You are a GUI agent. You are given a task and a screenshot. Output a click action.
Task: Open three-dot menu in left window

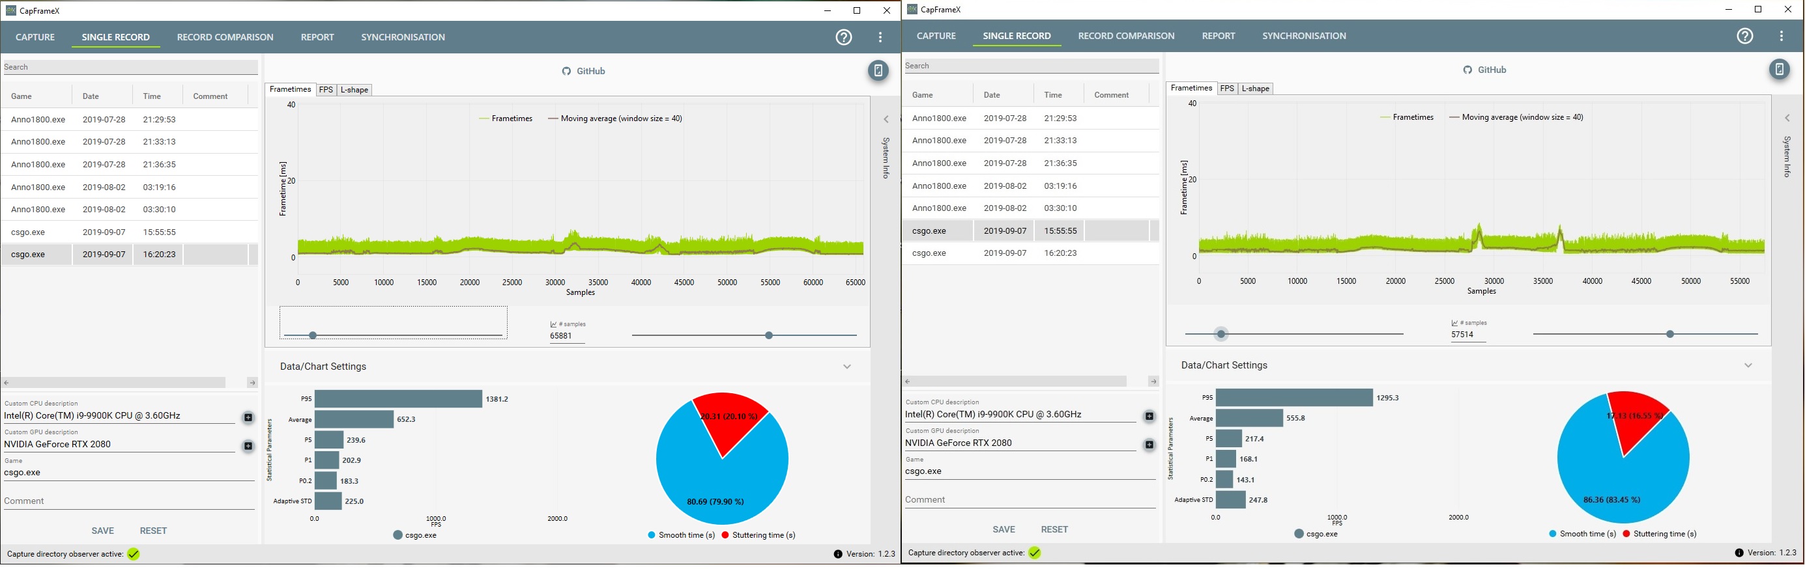[880, 37]
